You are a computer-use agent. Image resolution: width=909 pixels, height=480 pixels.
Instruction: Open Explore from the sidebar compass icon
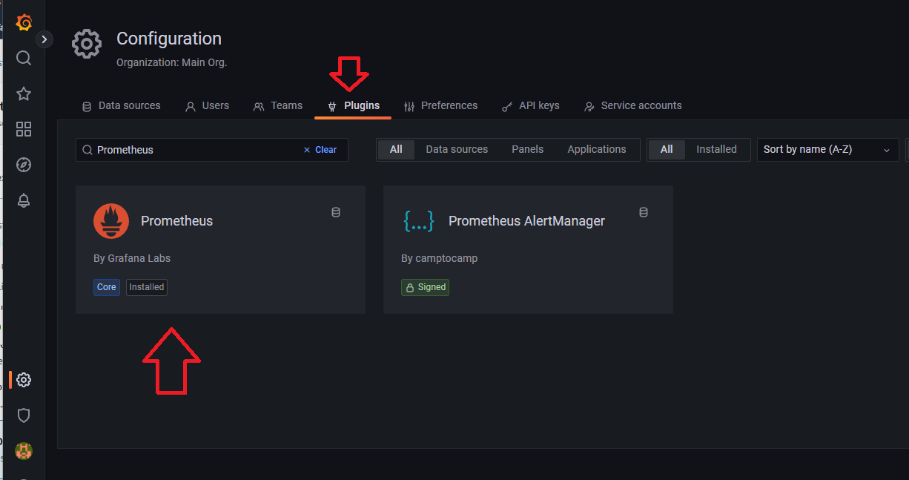pos(23,164)
